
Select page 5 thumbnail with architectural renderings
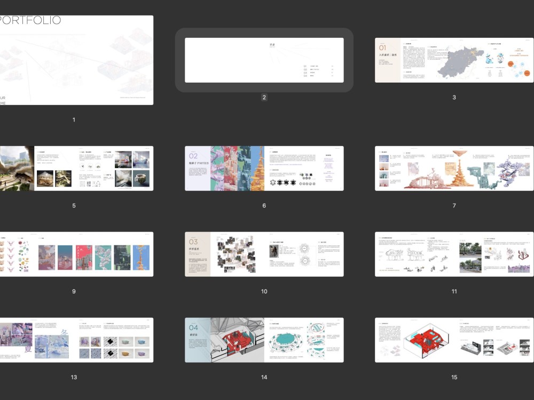76,169
